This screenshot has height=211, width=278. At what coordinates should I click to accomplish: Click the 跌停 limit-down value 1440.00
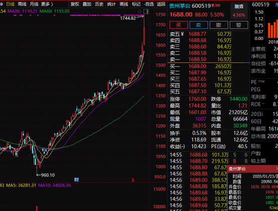pos(238,99)
